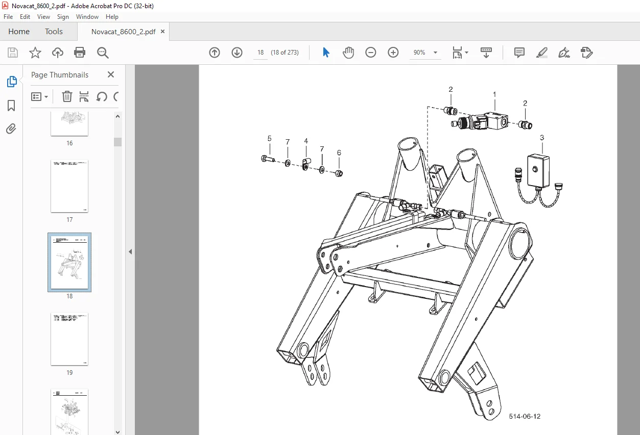This screenshot has height=435, width=640.
Task: Open the Find text search tool
Action: (103, 53)
